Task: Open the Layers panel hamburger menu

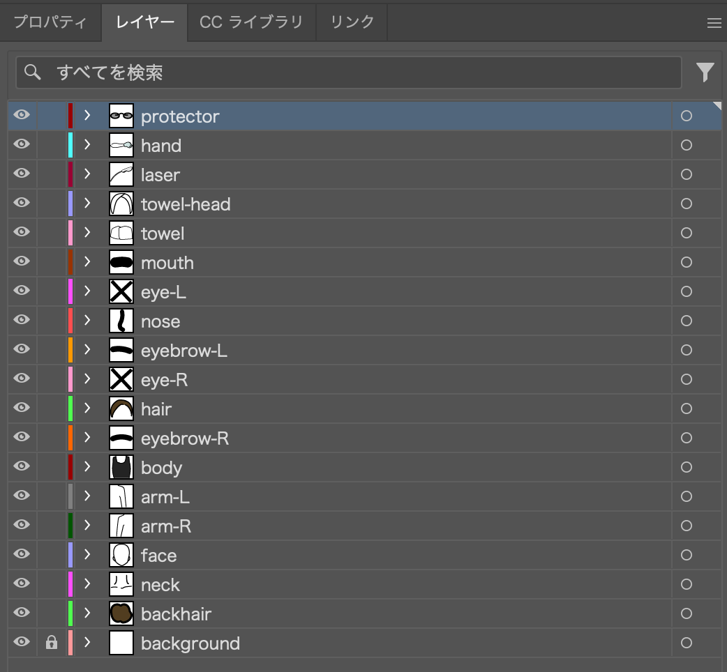Action: (714, 23)
